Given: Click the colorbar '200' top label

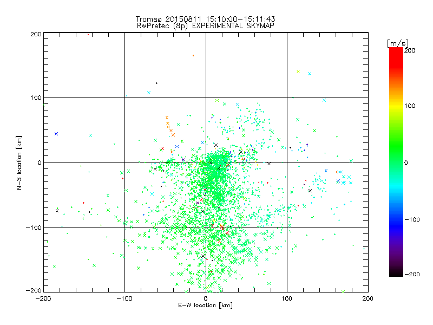Looking at the screenshot, I should (x=410, y=50).
